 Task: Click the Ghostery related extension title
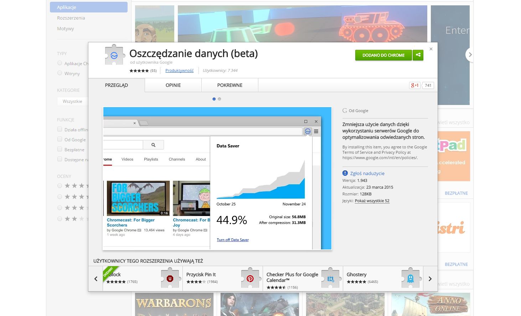[356, 274]
